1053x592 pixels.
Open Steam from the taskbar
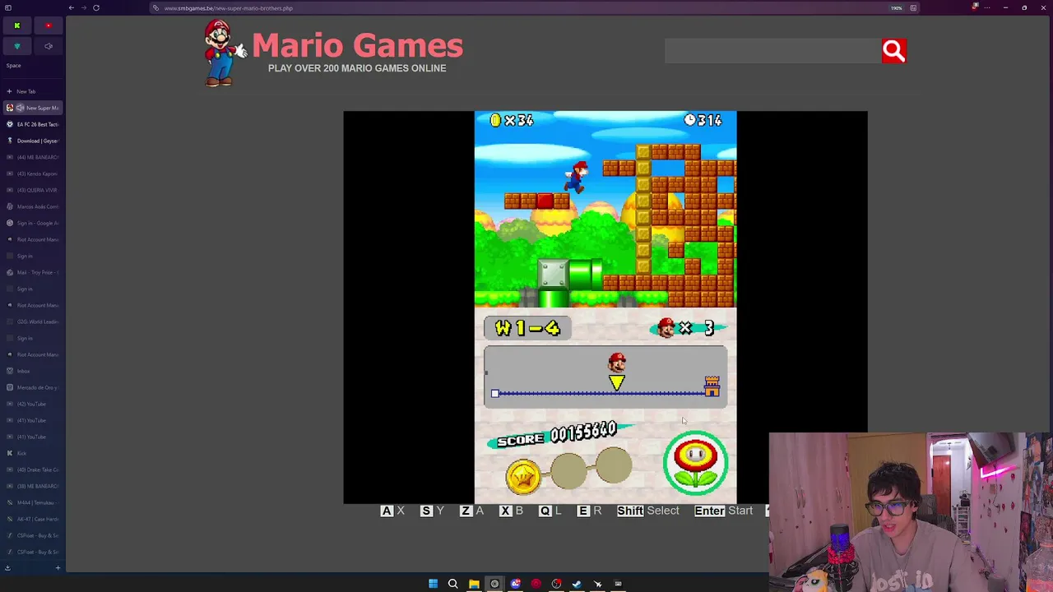[577, 584]
